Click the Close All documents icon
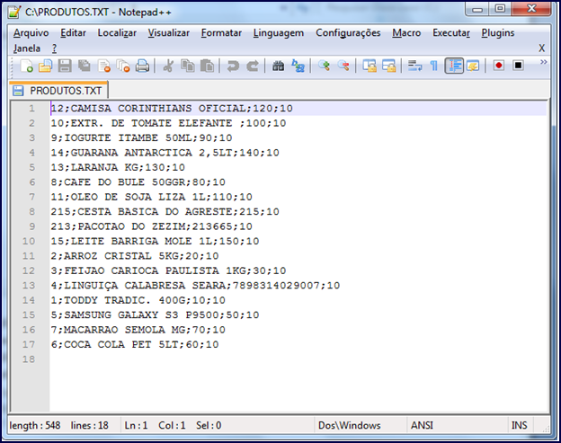The width and height of the screenshot is (561, 443). point(123,66)
